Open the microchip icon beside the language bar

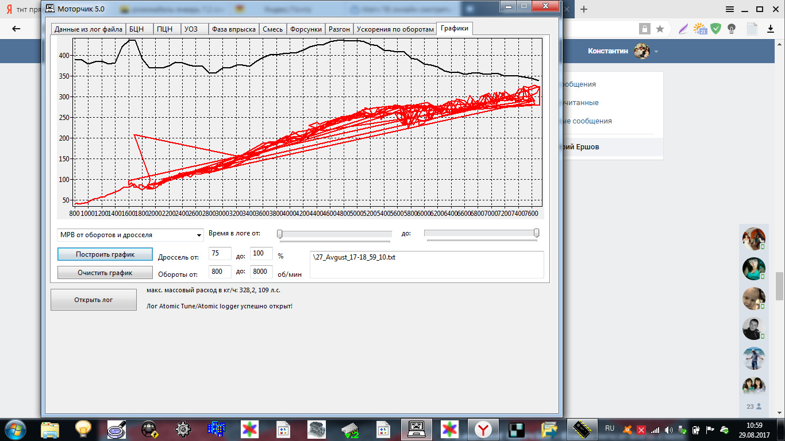coord(581,429)
